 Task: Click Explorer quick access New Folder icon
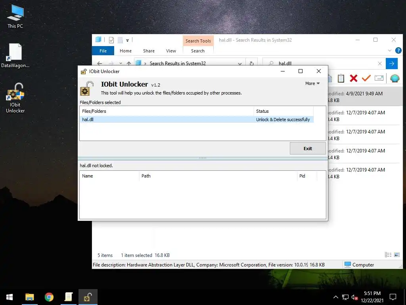[x=120, y=40]
